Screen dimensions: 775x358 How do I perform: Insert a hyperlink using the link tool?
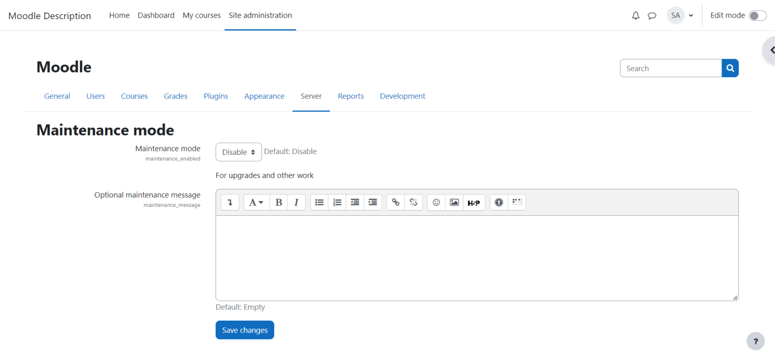pyautogui.click(x=395, y=202)
